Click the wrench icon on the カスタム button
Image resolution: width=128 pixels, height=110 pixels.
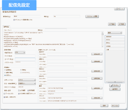pyautogui.click(x=112, y=85)
